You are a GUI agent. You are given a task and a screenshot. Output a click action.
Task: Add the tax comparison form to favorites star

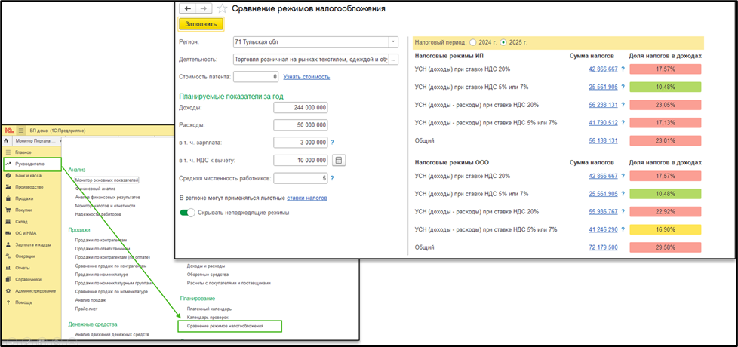[x=223, y=8]
